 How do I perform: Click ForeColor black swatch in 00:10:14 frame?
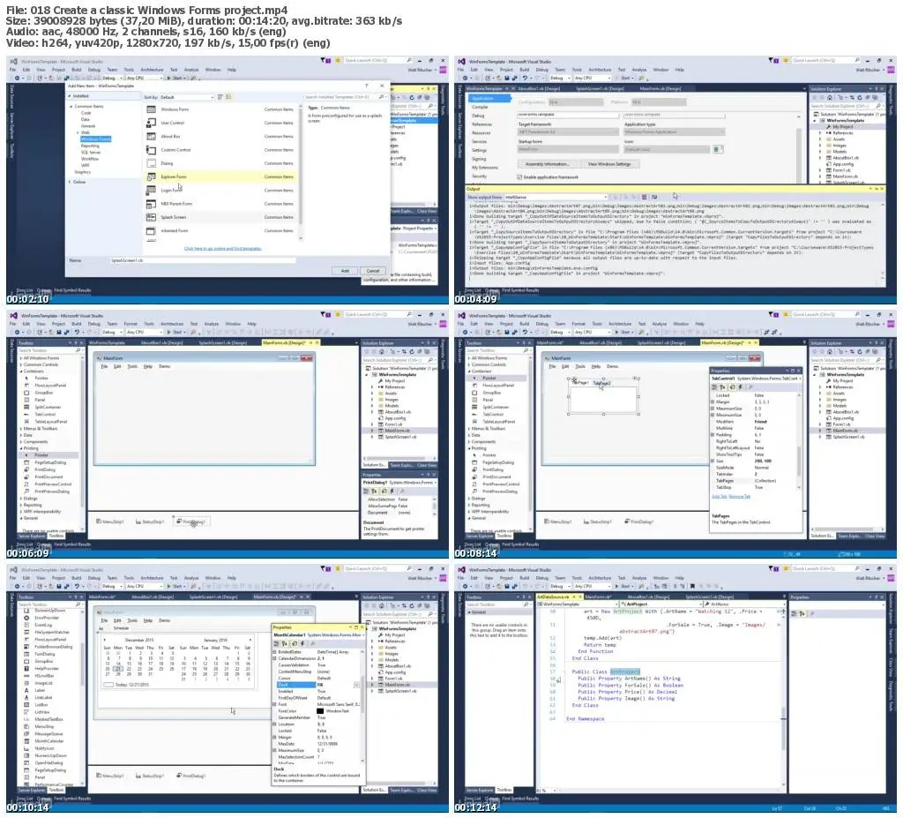click(320, 711)
